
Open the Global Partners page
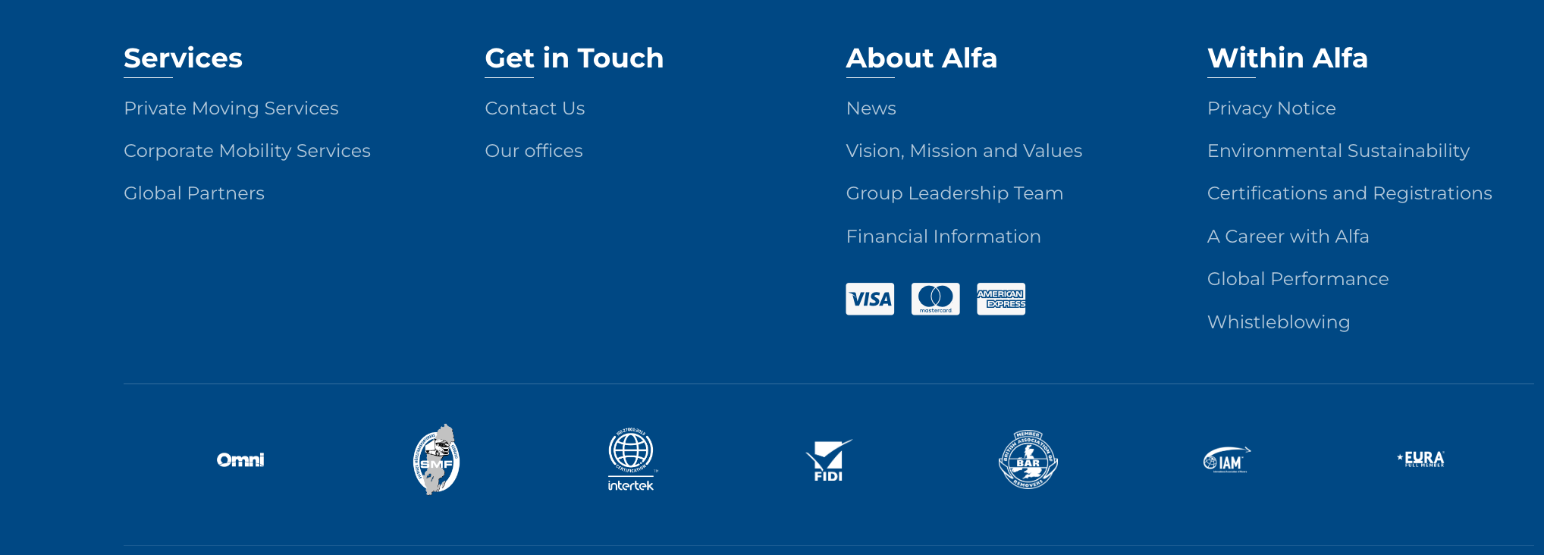194,193
